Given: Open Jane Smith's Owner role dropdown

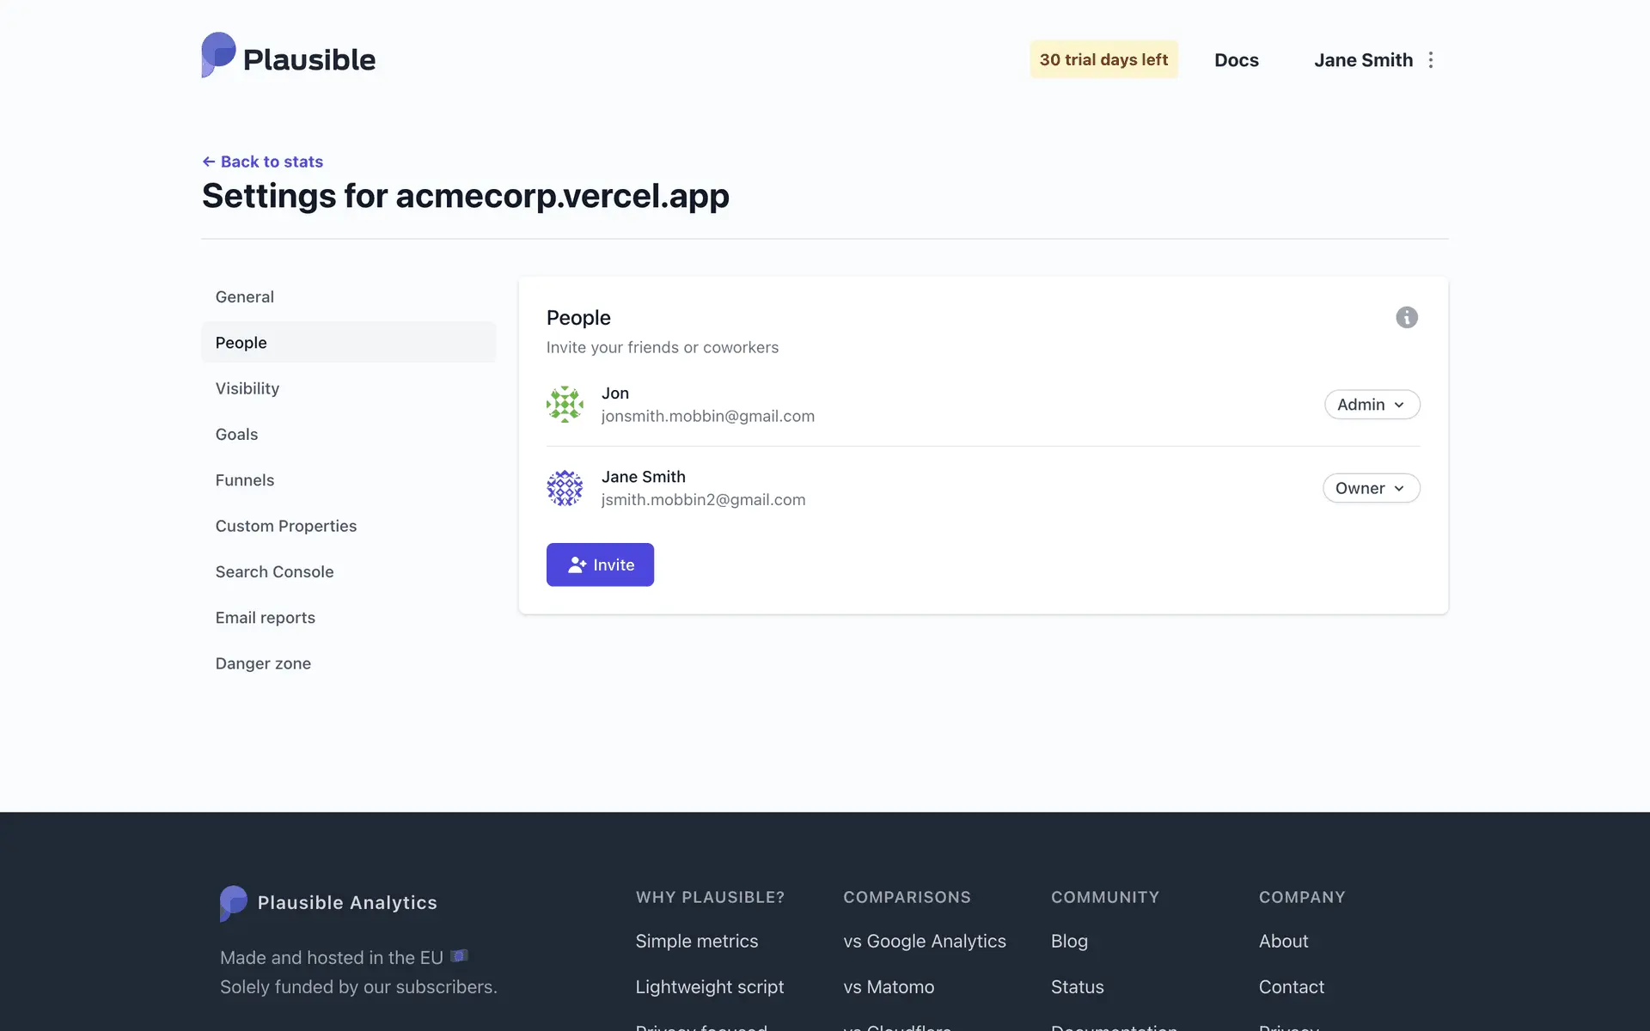Looking at the screenshot, I should click(x=1371, y=488).
